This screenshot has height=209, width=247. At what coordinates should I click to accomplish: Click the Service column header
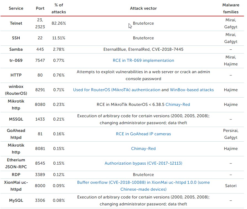coord(16,8)
